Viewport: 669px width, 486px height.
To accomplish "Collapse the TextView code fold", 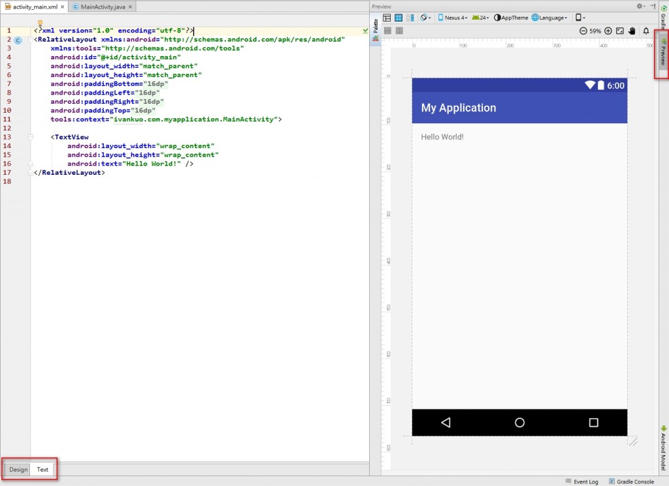I will pos(30,137).
